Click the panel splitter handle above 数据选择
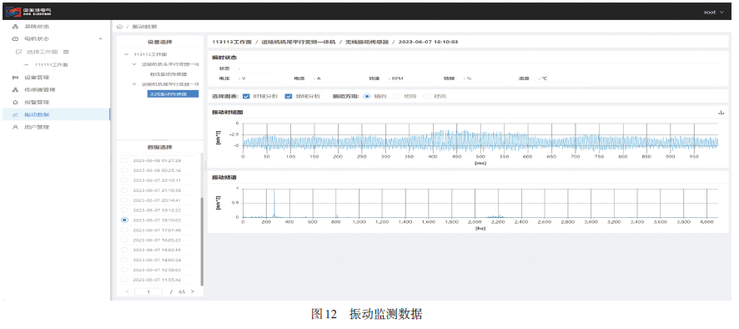The width and height of the screenshot is (739, 329). coord(159,140)
